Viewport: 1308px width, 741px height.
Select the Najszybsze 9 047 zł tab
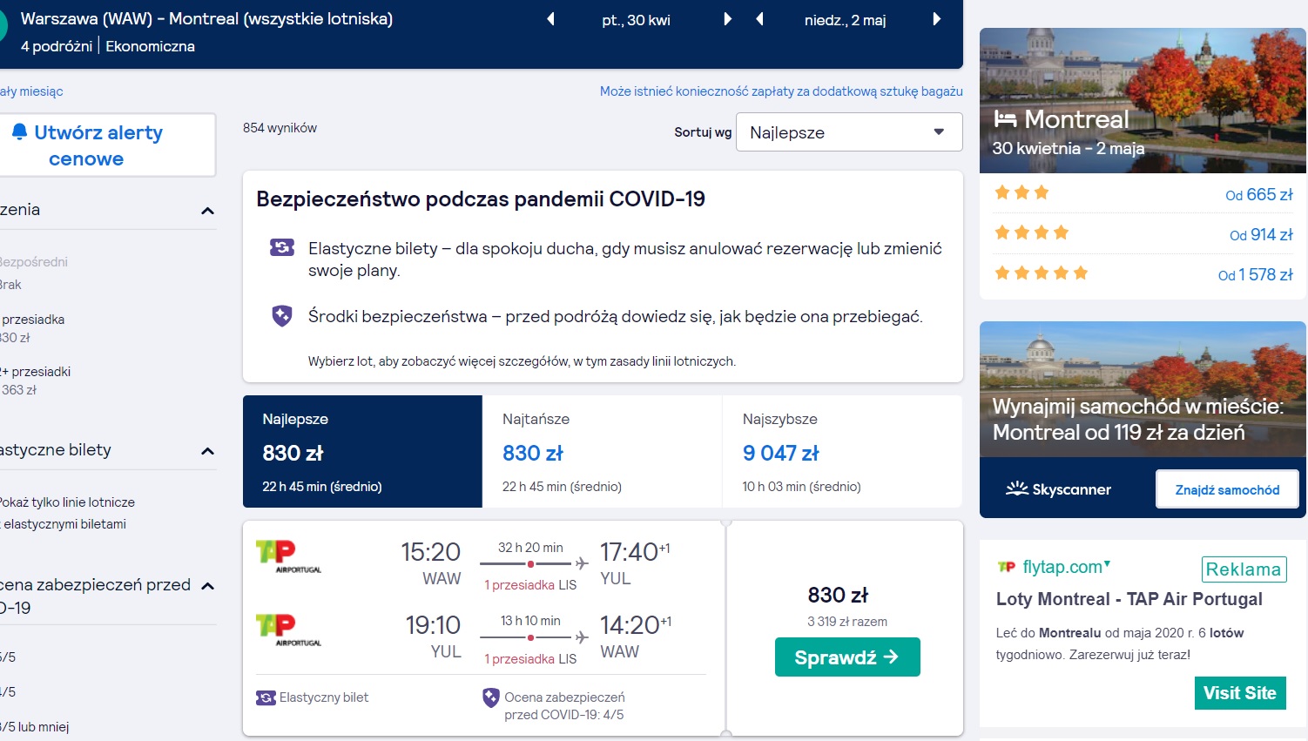[842, 451]
